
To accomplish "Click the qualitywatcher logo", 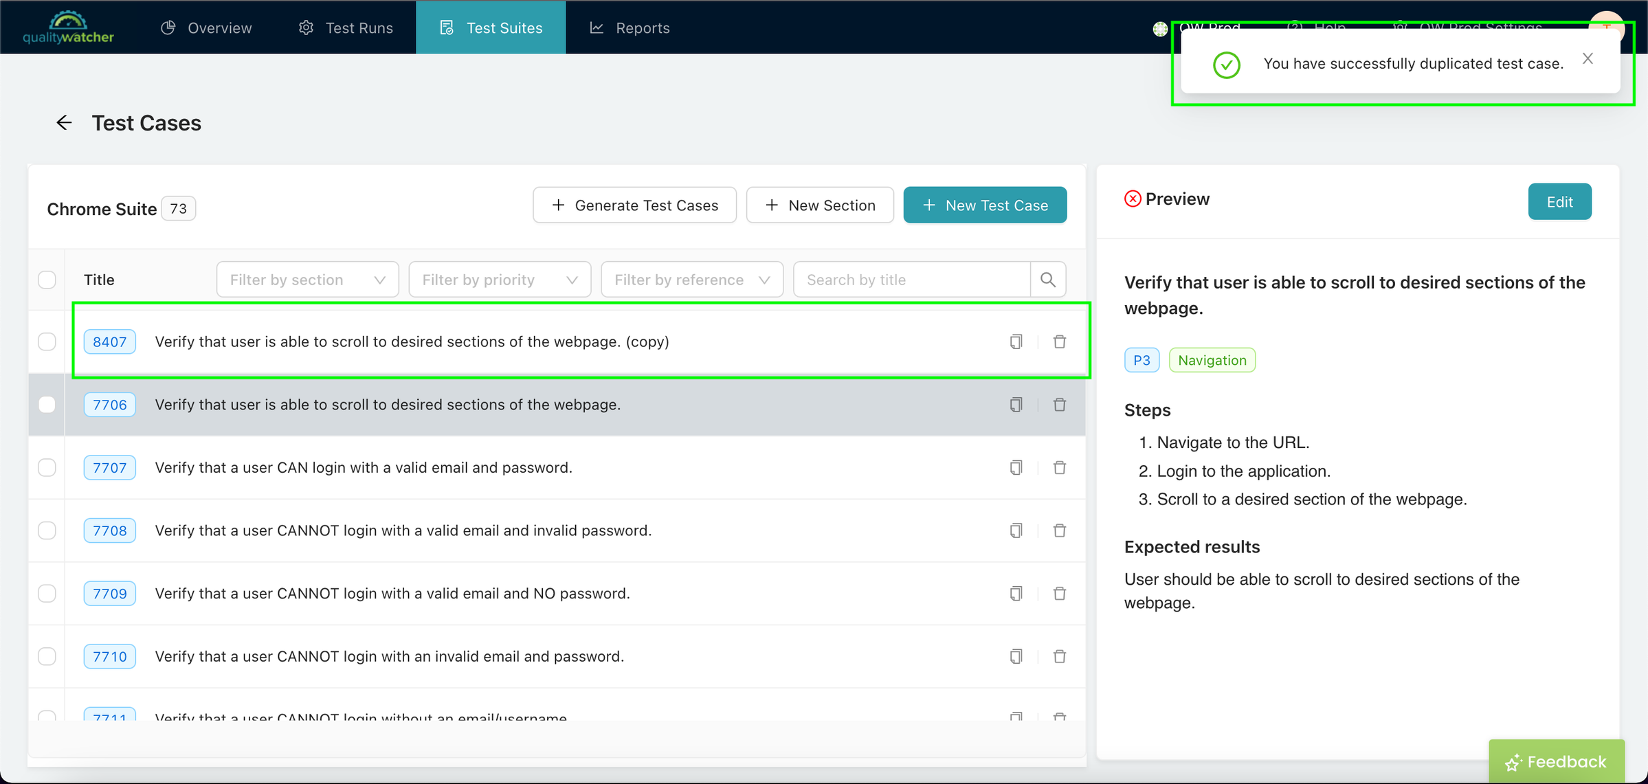I will pos(68,27).
